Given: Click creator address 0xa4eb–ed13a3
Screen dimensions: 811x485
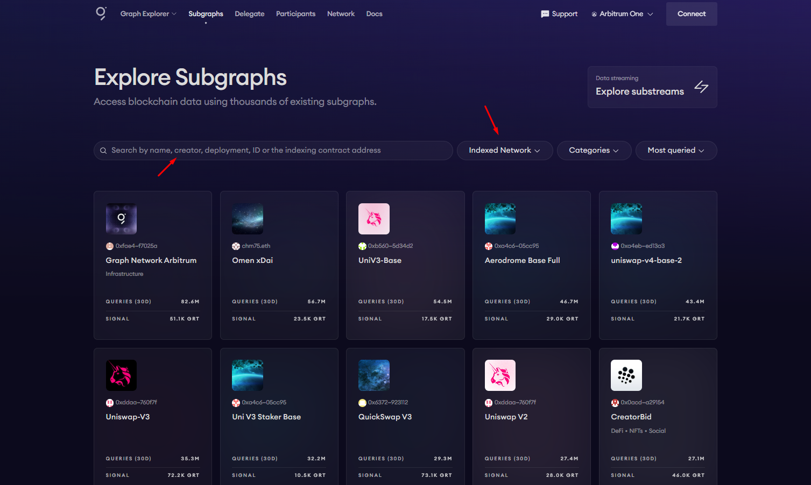Looking at the screenshot, I should point(643,246).
